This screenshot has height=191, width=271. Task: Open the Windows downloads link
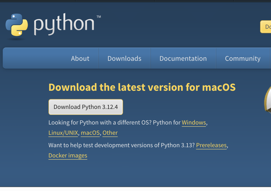coord(194,122)
